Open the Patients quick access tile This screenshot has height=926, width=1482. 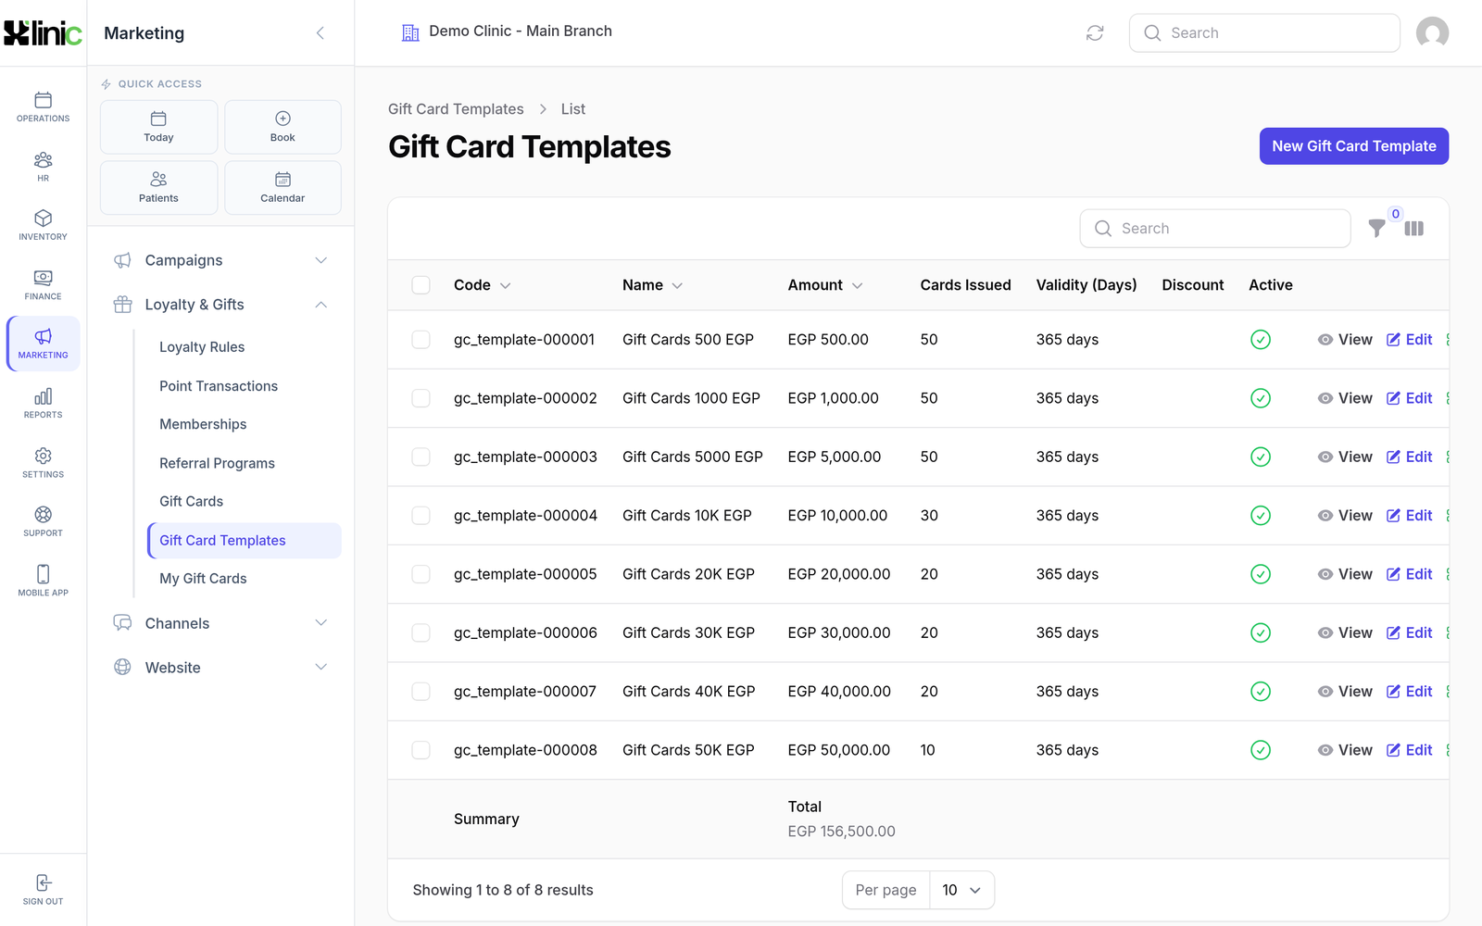(x=158, y=188)
